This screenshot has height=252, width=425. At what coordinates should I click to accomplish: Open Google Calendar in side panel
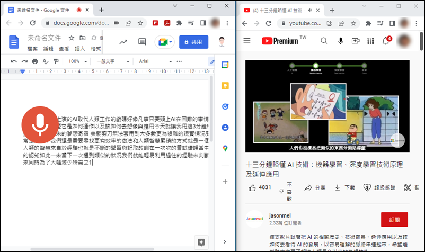(225, 65)
